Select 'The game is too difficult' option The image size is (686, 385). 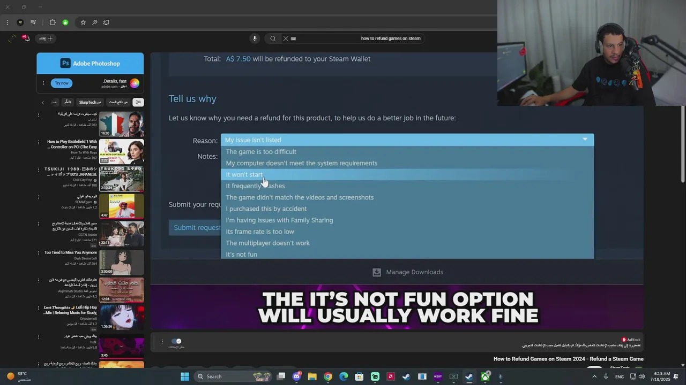click(407, 152)
